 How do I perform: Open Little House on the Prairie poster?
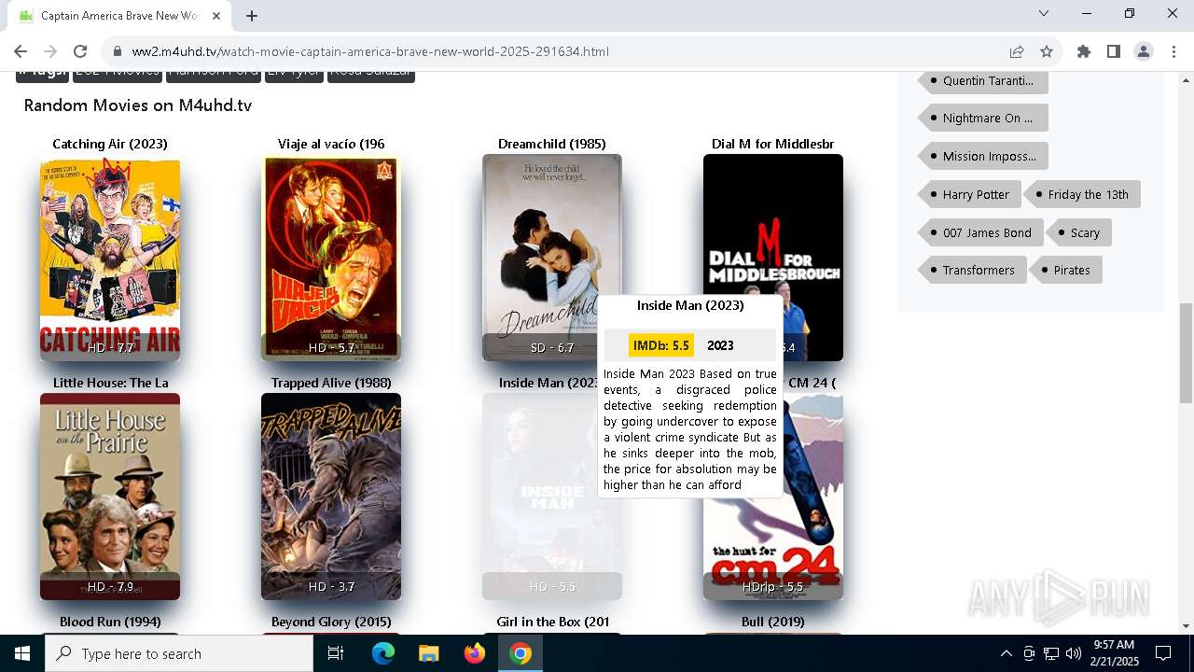(110, 497)
